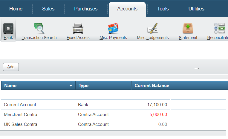The width and height of the screenshot is (228, 139).
Task: Open Misc Payments credit card icon
Action: (113, 29)
